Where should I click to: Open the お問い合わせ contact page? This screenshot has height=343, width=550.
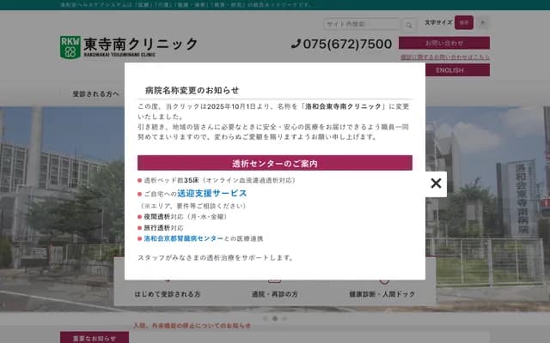(x=443, y=42)
